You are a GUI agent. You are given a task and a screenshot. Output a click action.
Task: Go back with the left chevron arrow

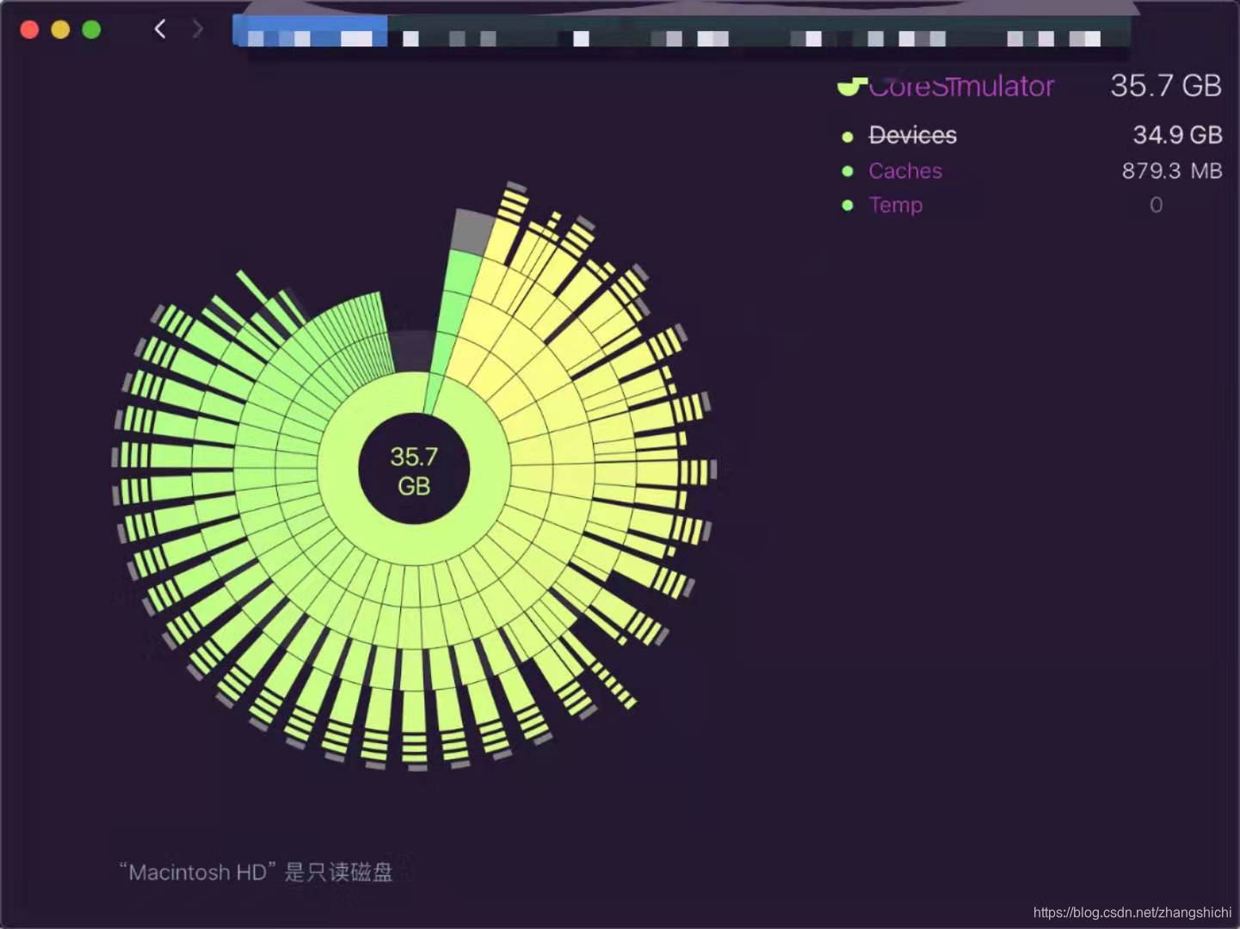160,29
